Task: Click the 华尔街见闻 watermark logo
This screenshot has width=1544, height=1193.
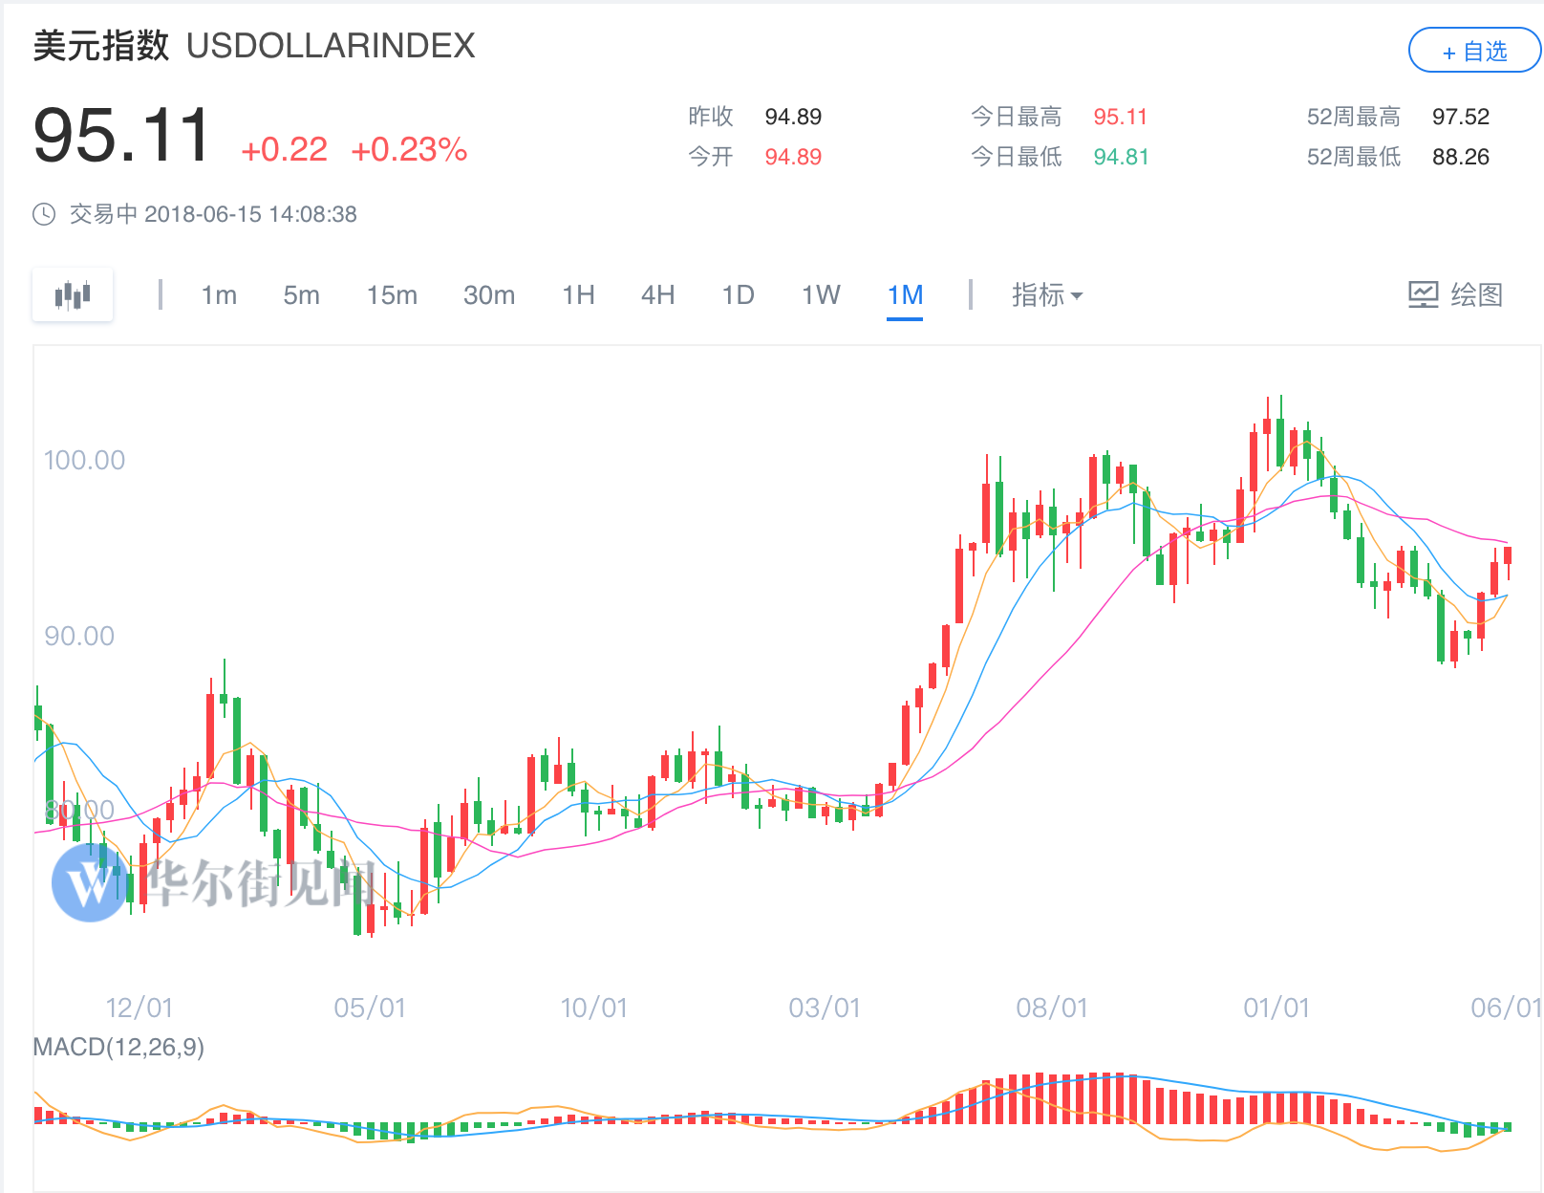Action: click(x=88, y=882)
